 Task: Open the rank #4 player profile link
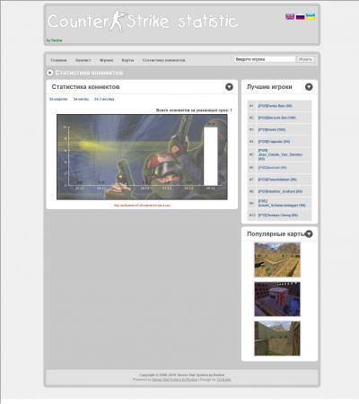274,142
